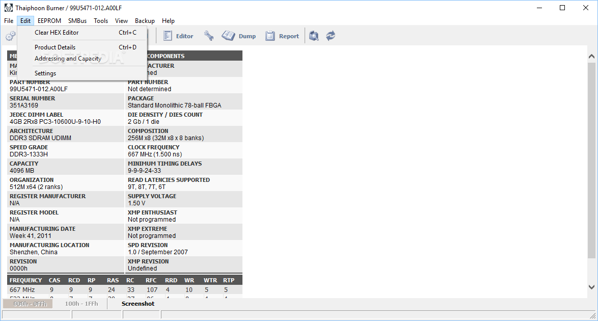Click the RFC value 107 cell

152,290
